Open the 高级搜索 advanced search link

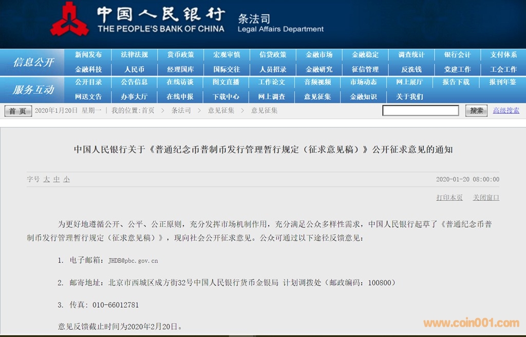coord(506,110)
